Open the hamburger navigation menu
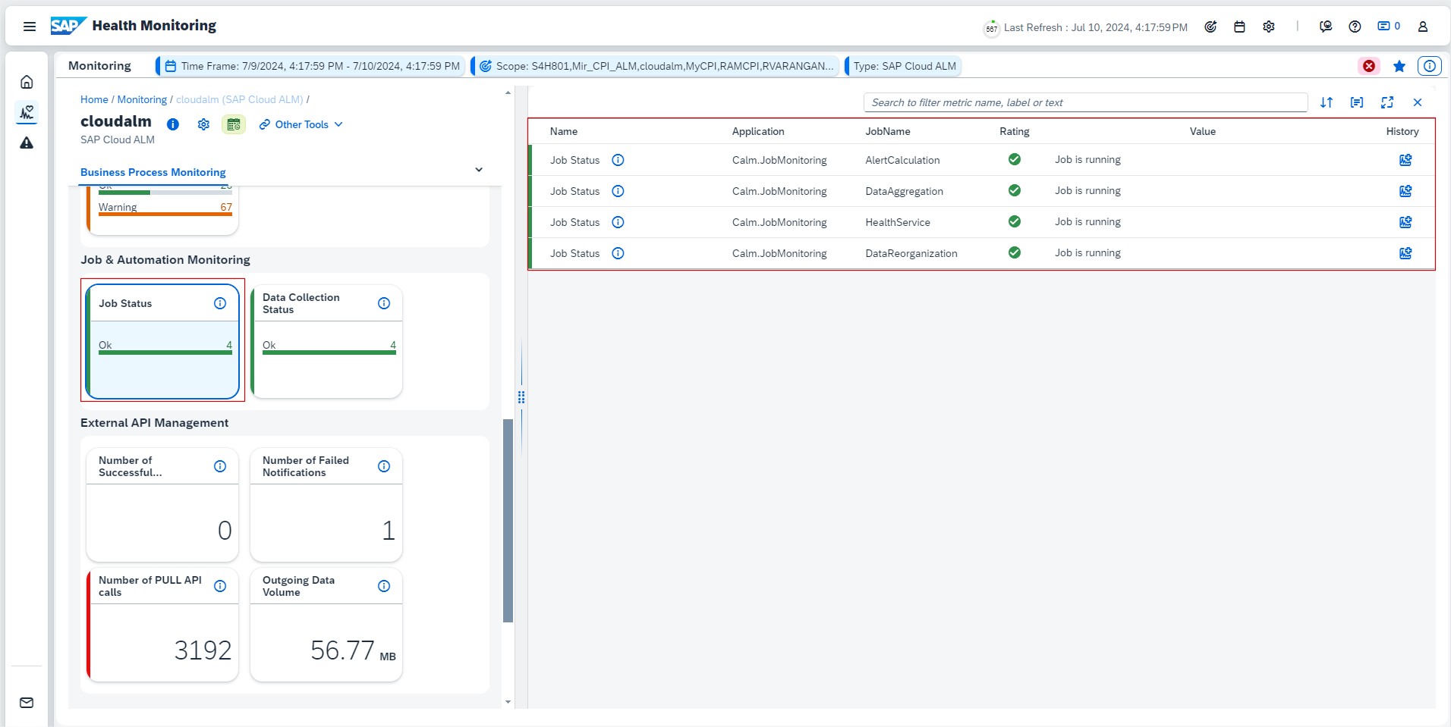This screenshot has width=1451, height=727. (x=30, y=27)
